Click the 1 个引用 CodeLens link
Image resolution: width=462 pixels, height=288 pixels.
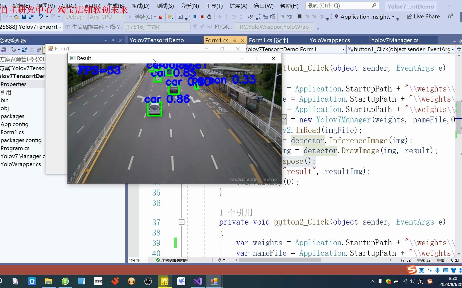coord(235,212)
